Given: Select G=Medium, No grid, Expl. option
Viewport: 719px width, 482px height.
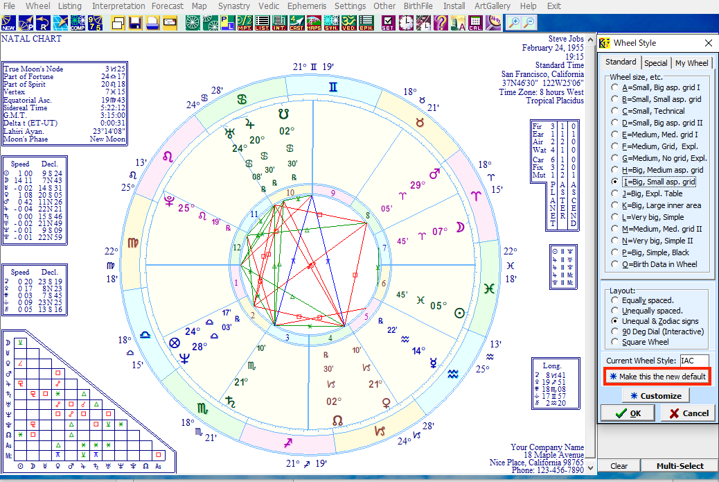Looking at the screenshot, I should pos(659,158).
